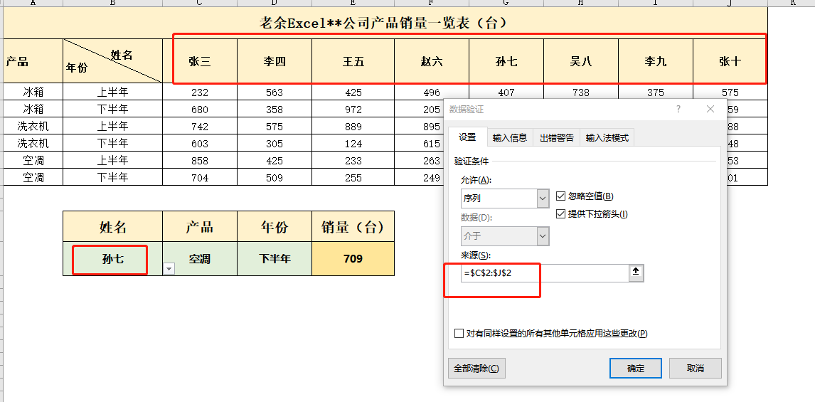The width and height of the screenshot is (815, 402).
Task: Select the lookup cell showing 空调
Action: coord(200,258)
